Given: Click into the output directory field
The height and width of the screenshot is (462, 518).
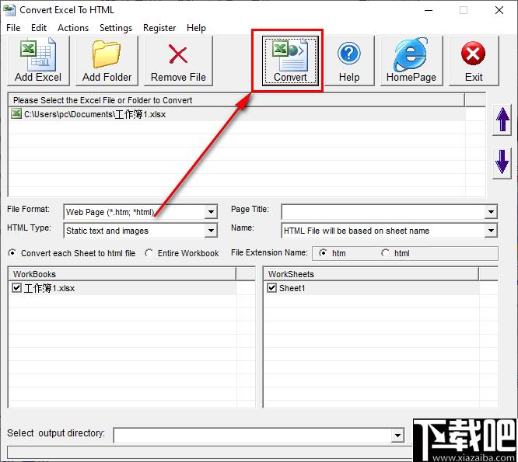Looking at the screenshot, I should (253, 436).
